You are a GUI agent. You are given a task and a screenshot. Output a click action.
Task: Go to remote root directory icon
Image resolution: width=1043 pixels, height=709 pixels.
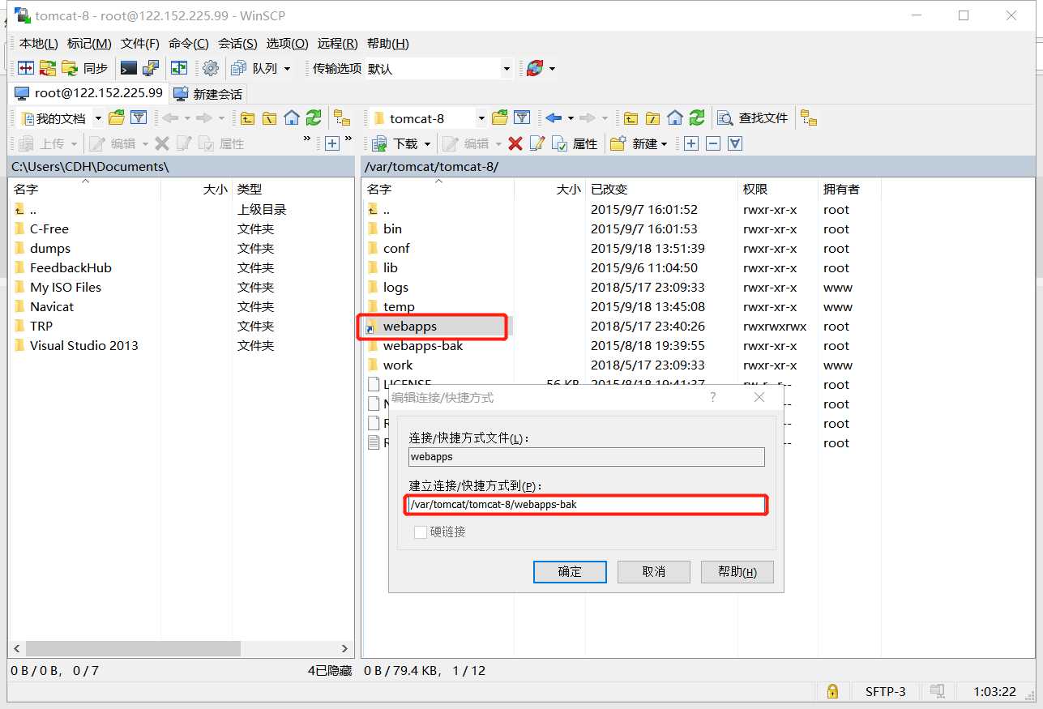653,118
